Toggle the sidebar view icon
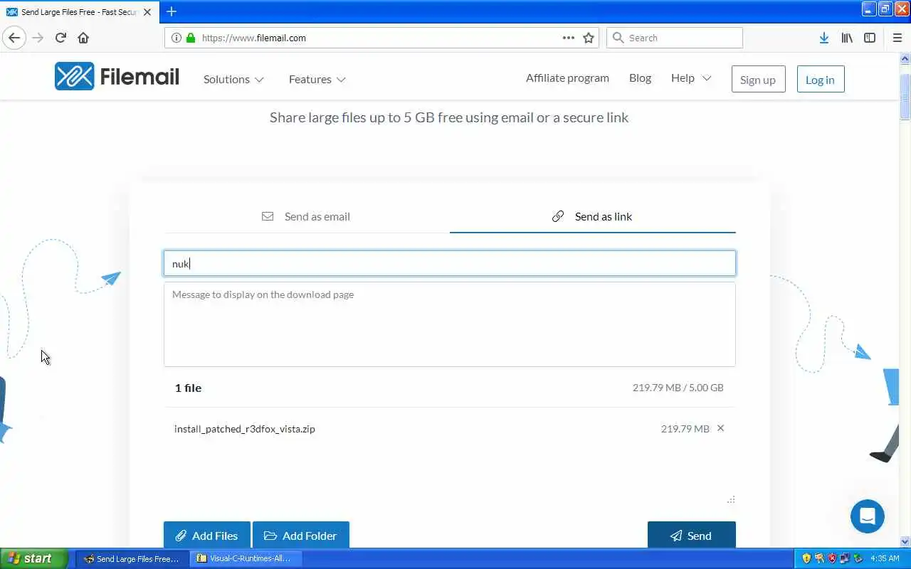This screenshot has width=911, height=569. pos(870,38)
